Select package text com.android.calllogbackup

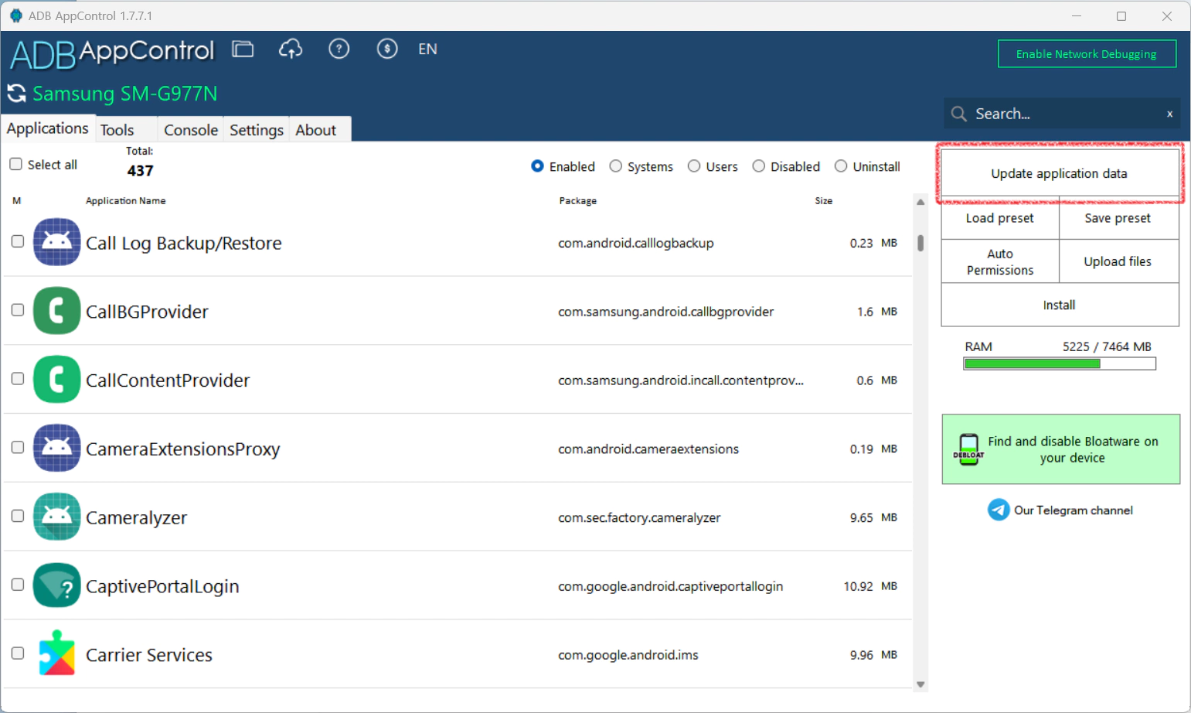(636, 243)
